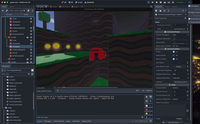Clear the output log
The image size is (200, 124).
click(x=147, y=97)
